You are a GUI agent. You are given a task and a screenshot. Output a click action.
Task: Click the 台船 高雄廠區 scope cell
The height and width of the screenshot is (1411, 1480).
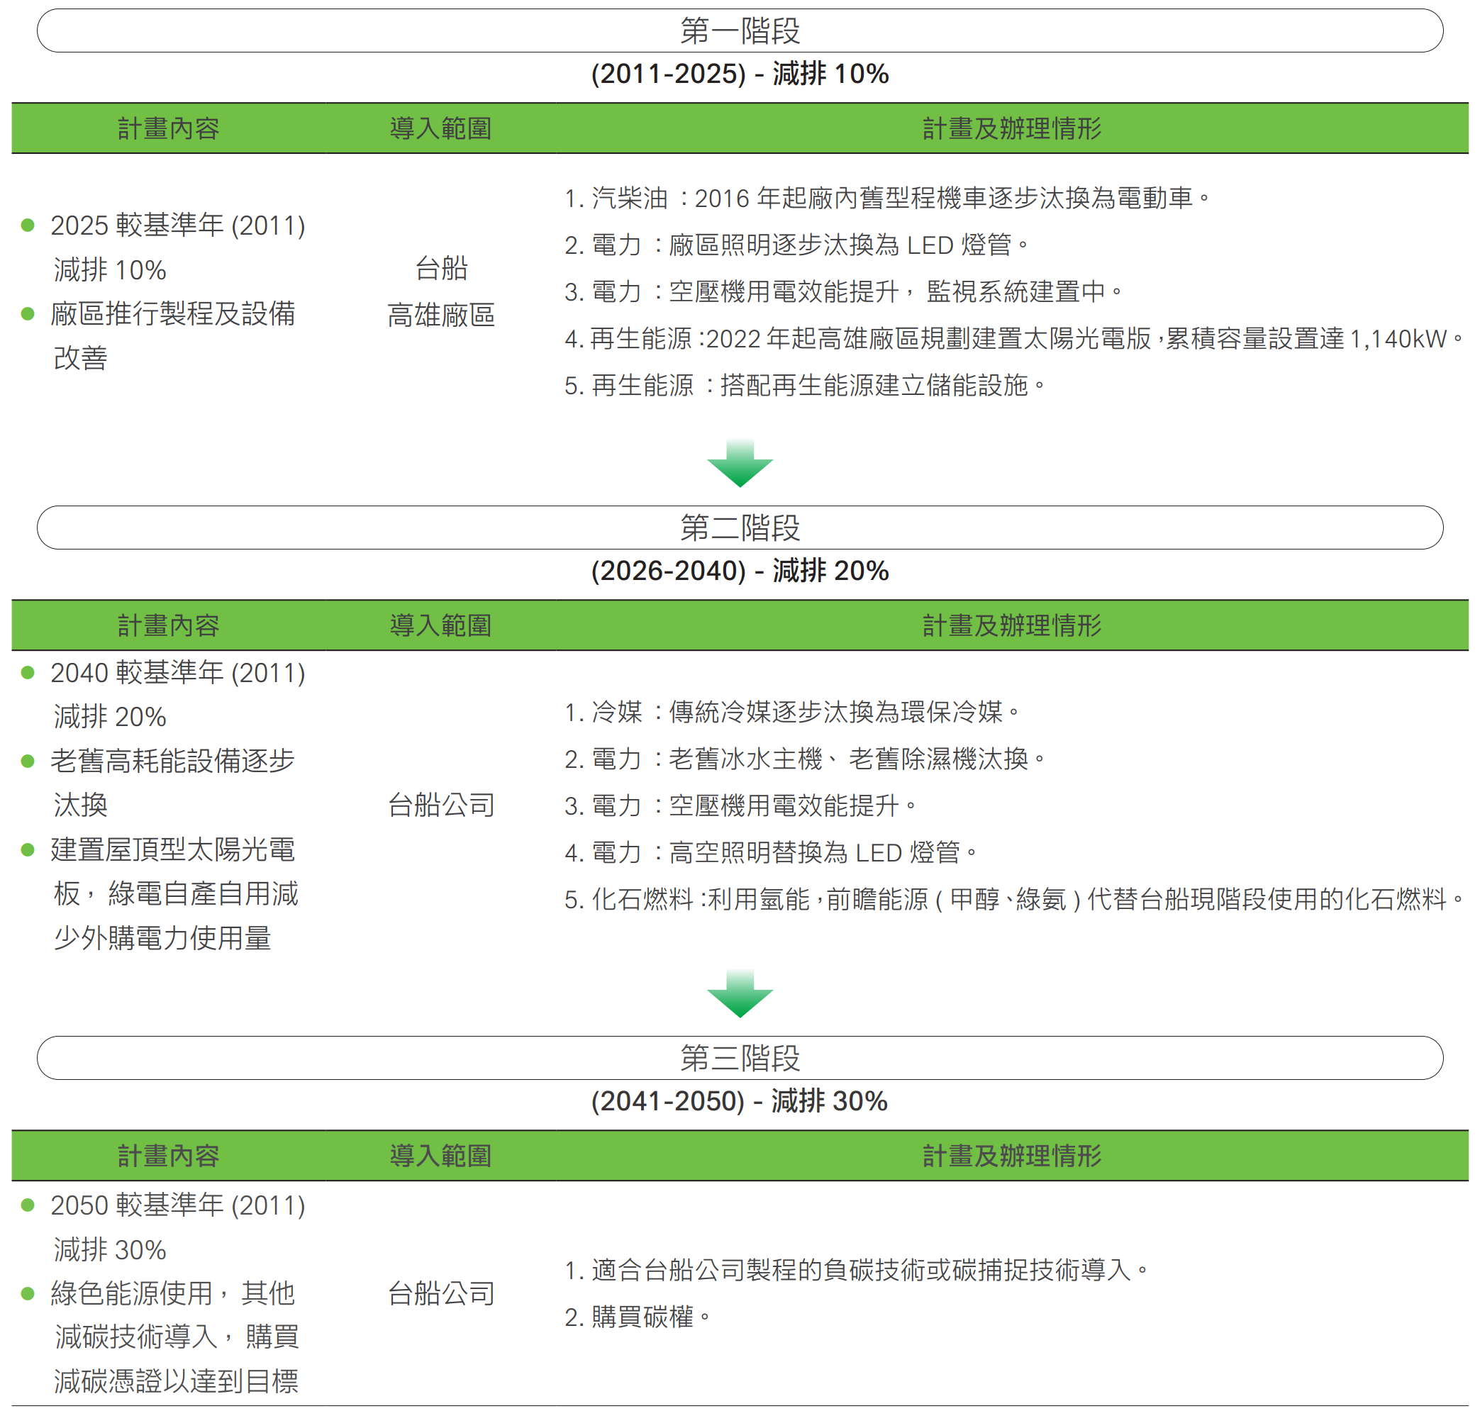[x=441, y=291]
